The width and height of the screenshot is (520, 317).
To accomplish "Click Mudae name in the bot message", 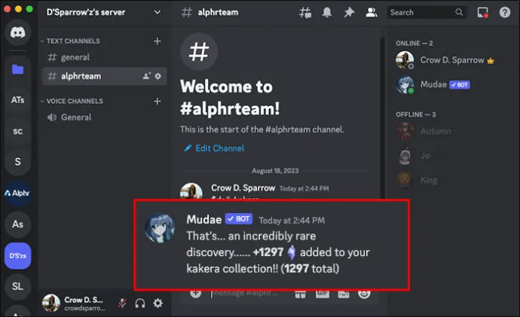I will pyautogui.click(x=204, y=219).
